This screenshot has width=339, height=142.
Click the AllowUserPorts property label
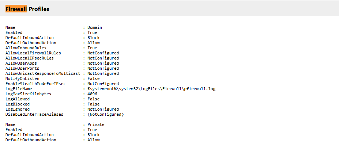coord(22,68)
